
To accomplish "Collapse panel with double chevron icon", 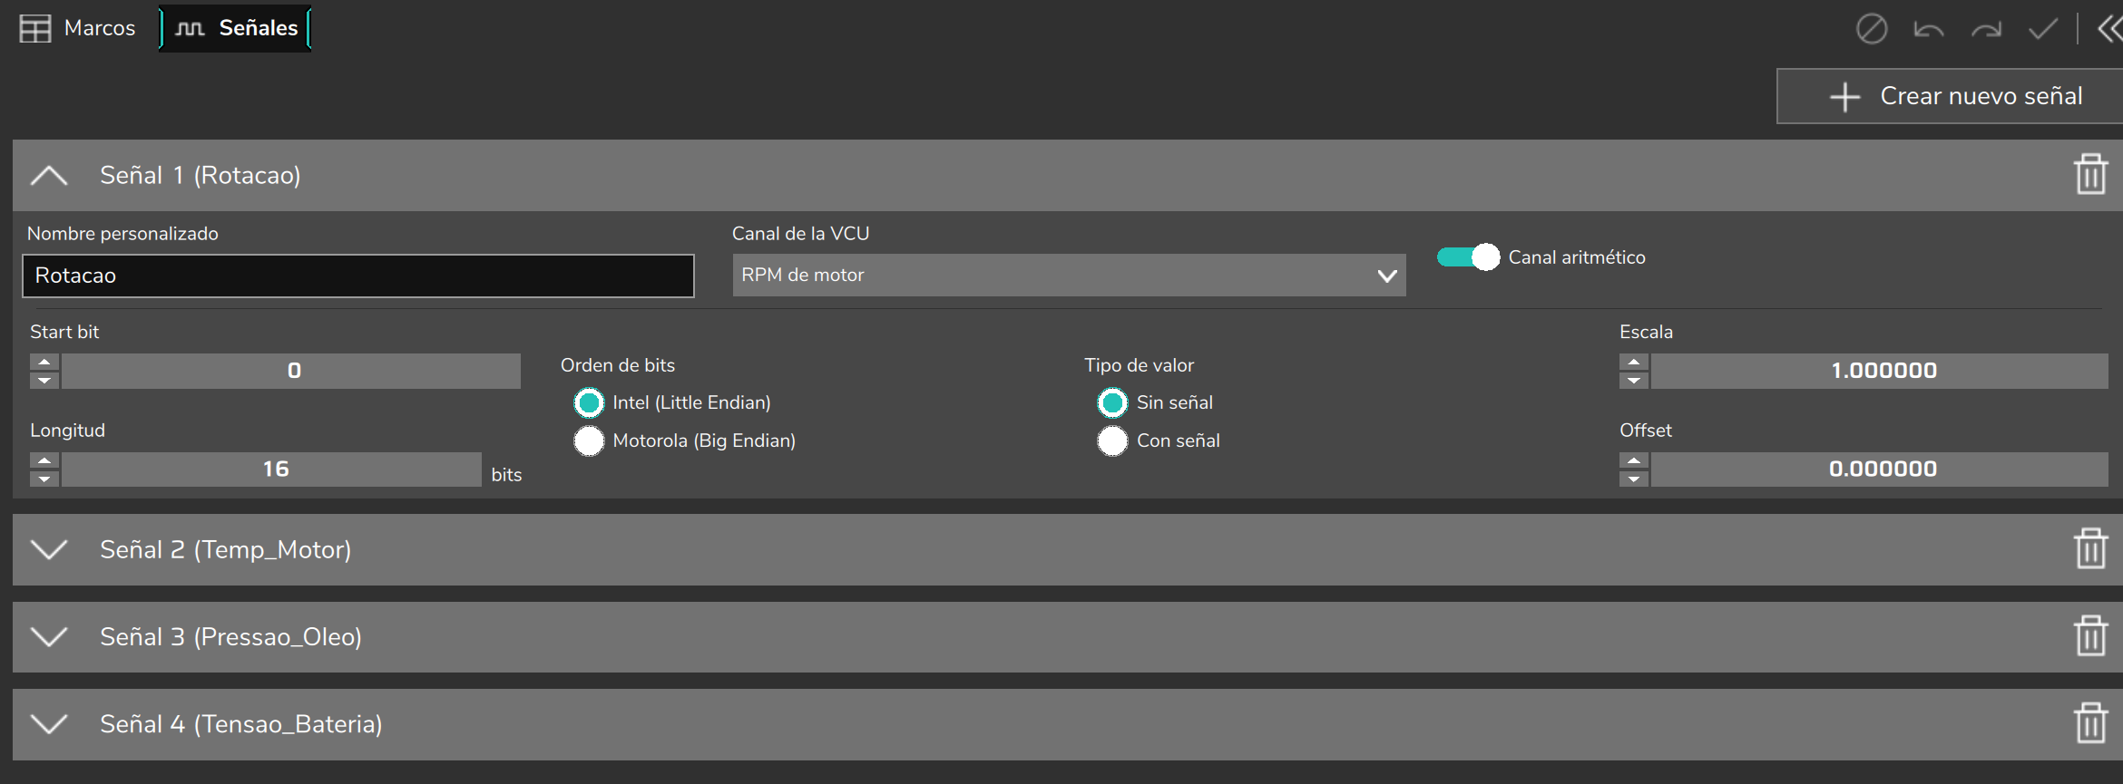I will (x=2110, y=29).
